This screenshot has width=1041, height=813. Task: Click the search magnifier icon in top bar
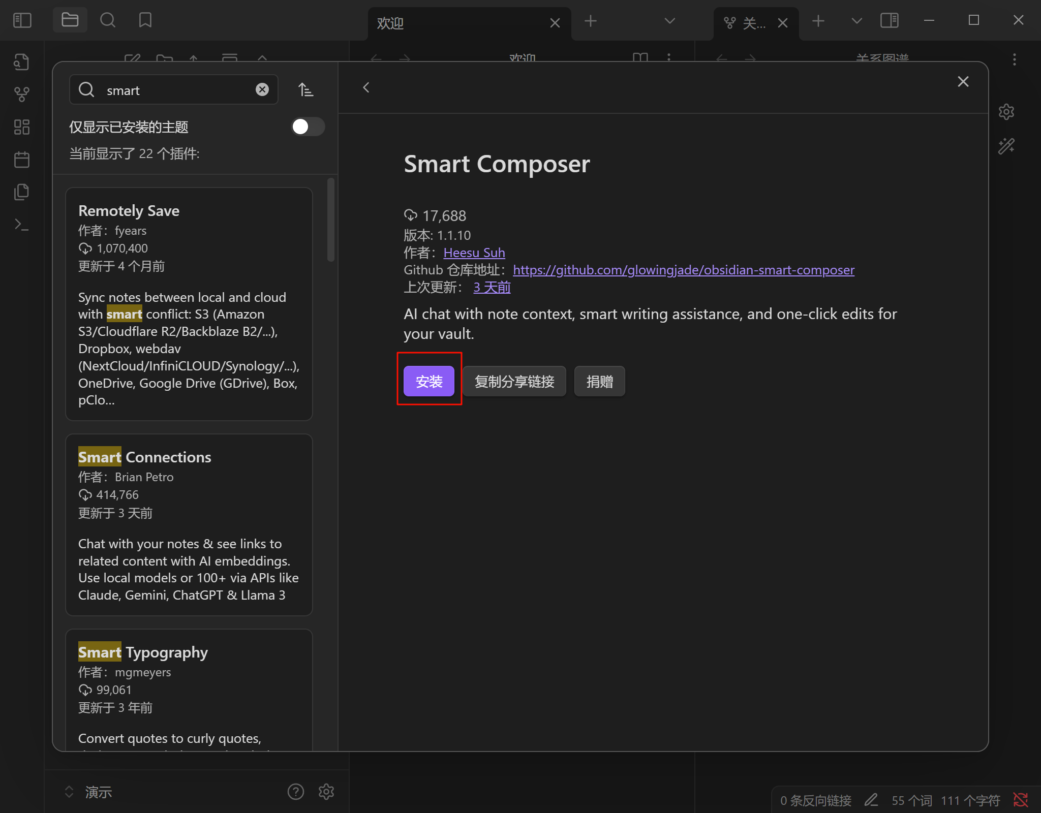pos(107,20)
